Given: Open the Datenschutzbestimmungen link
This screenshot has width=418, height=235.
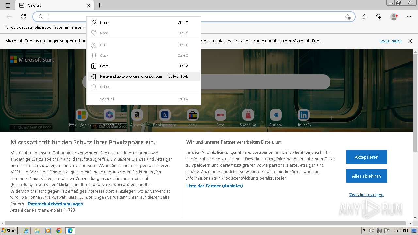Looking at the screenshot, I should 55,204.
